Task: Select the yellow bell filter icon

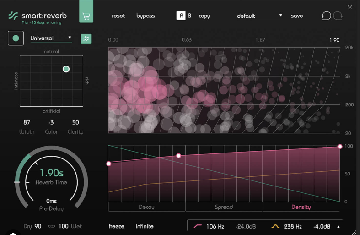Action: coord(275,226)
